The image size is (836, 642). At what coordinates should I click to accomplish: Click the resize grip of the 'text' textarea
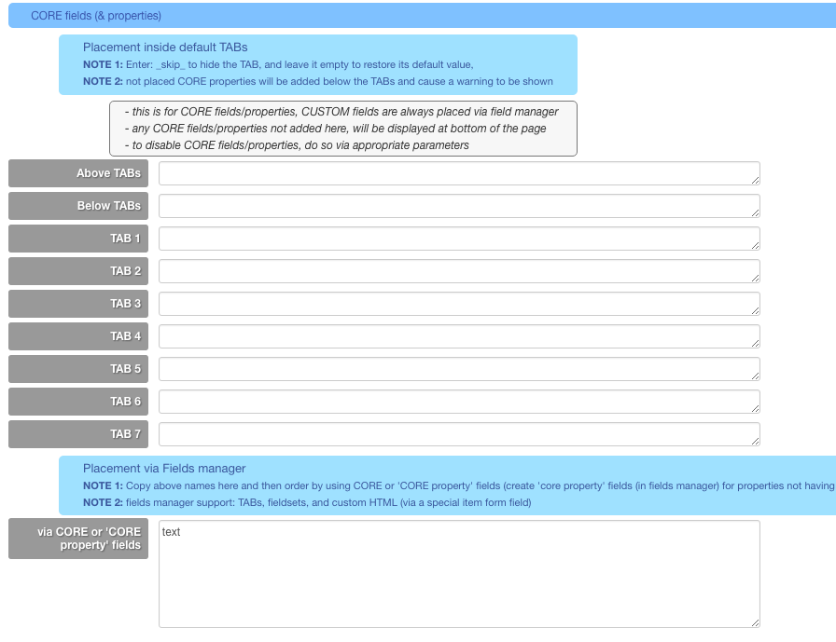(x=755, y=622)
